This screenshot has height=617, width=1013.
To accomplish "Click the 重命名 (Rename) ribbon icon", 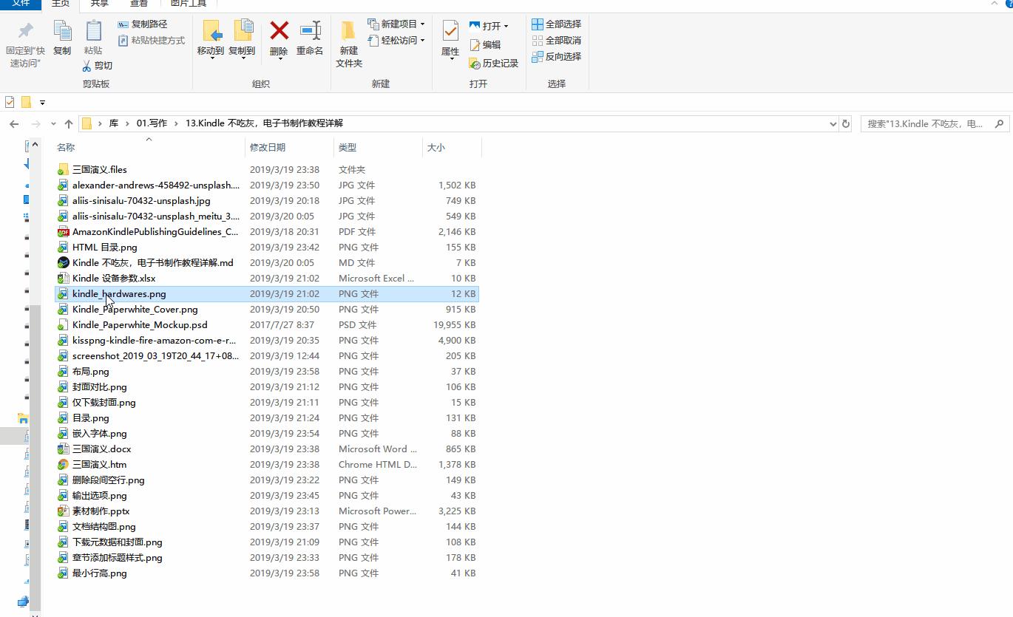I will click(310, 31).
